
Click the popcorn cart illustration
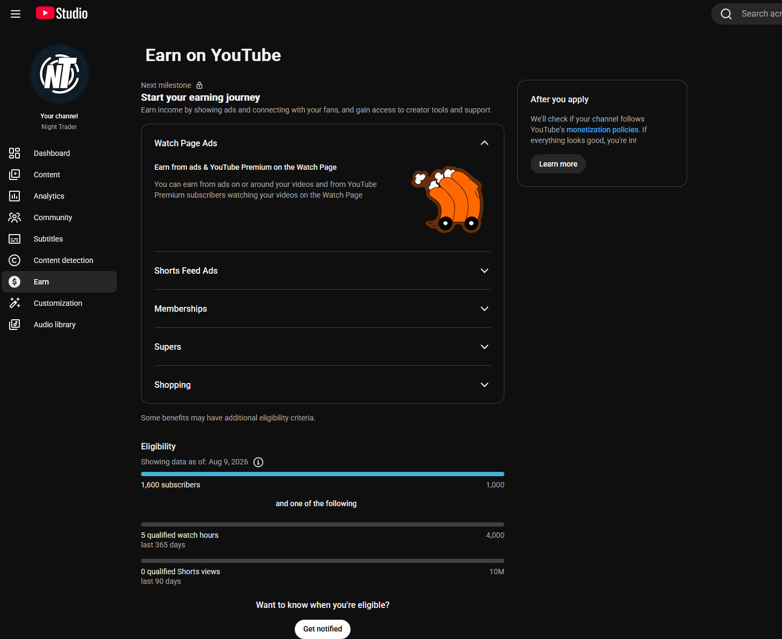pyautogui.click(x=448, y=199)
